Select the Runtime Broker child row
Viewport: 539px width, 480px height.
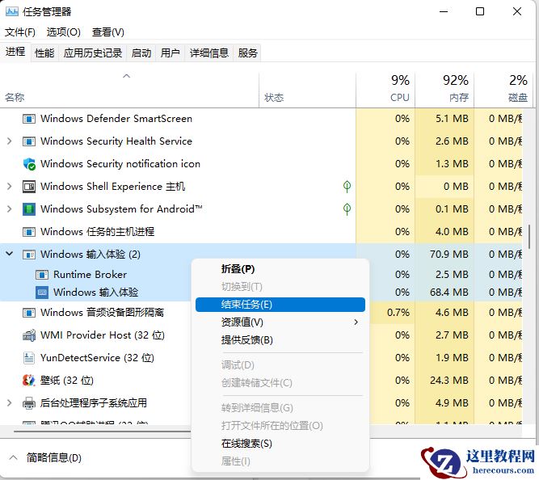96,275
